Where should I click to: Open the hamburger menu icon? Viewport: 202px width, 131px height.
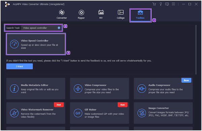point(173,4)
